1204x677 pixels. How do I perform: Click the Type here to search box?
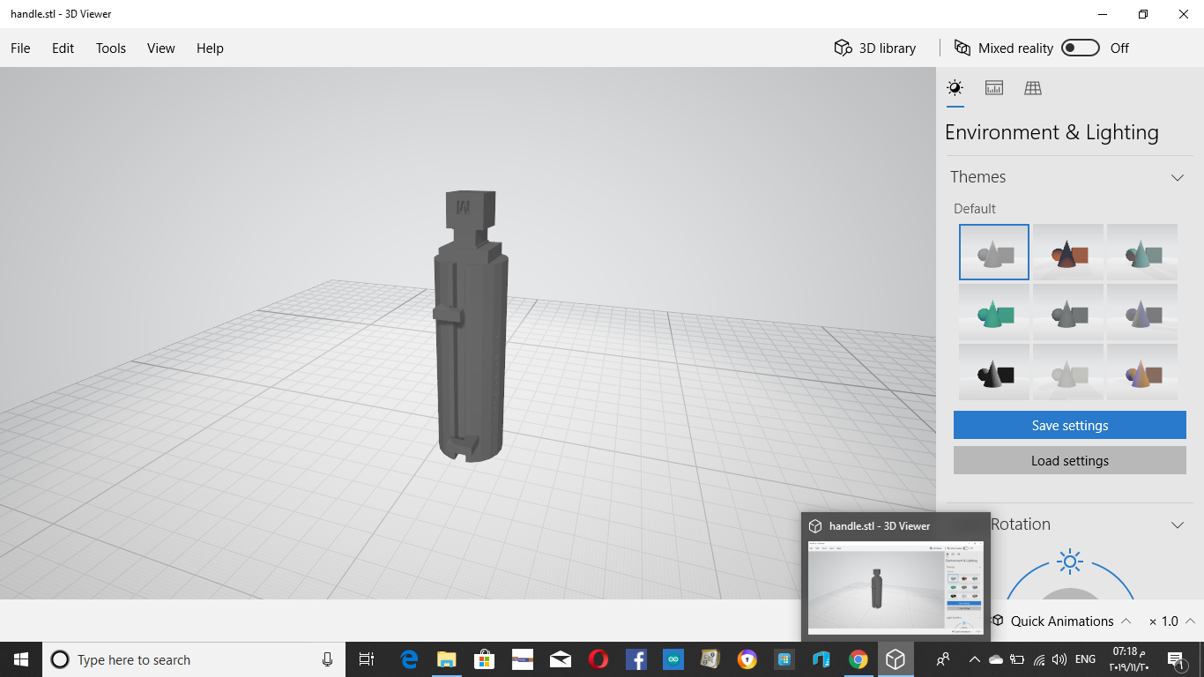[x=194, y=659]
